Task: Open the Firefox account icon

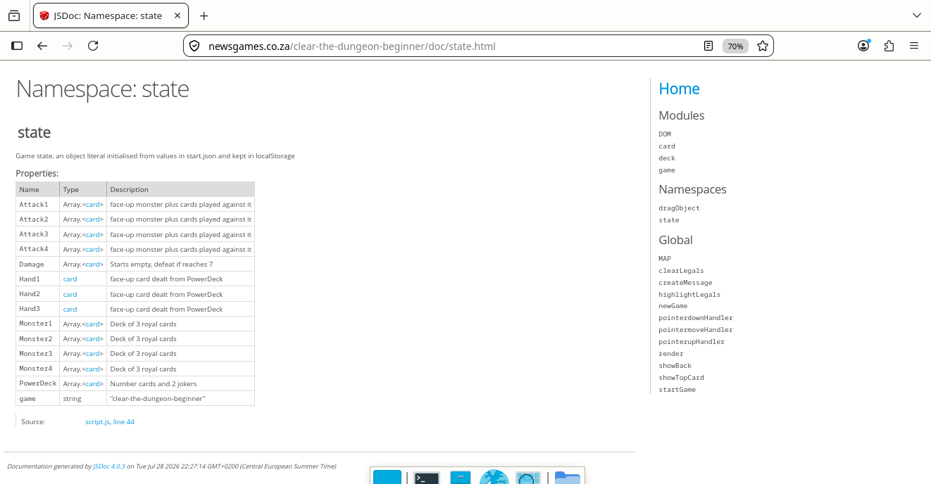Action: tap(863, 46)
